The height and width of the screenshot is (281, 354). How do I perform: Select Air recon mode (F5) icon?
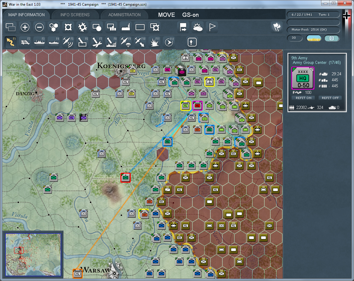coord(68,42)
